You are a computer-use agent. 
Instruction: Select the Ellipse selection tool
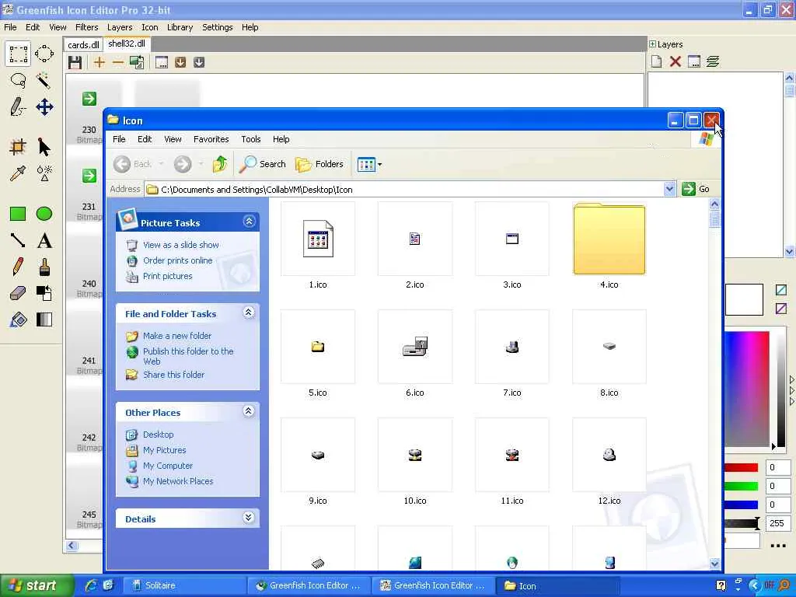44,54
